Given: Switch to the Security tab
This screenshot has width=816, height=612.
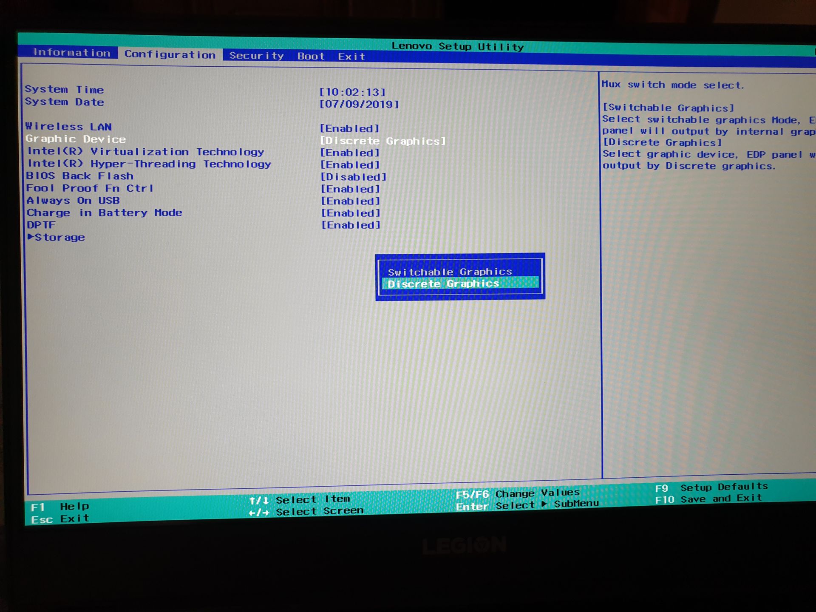Looking at the screenshot, I should click(x=256, y=56).
